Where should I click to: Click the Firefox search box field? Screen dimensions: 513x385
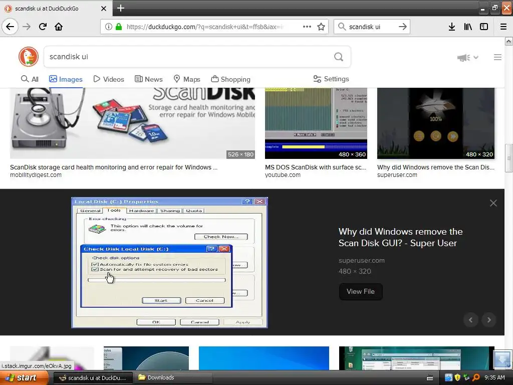[371, 27]
